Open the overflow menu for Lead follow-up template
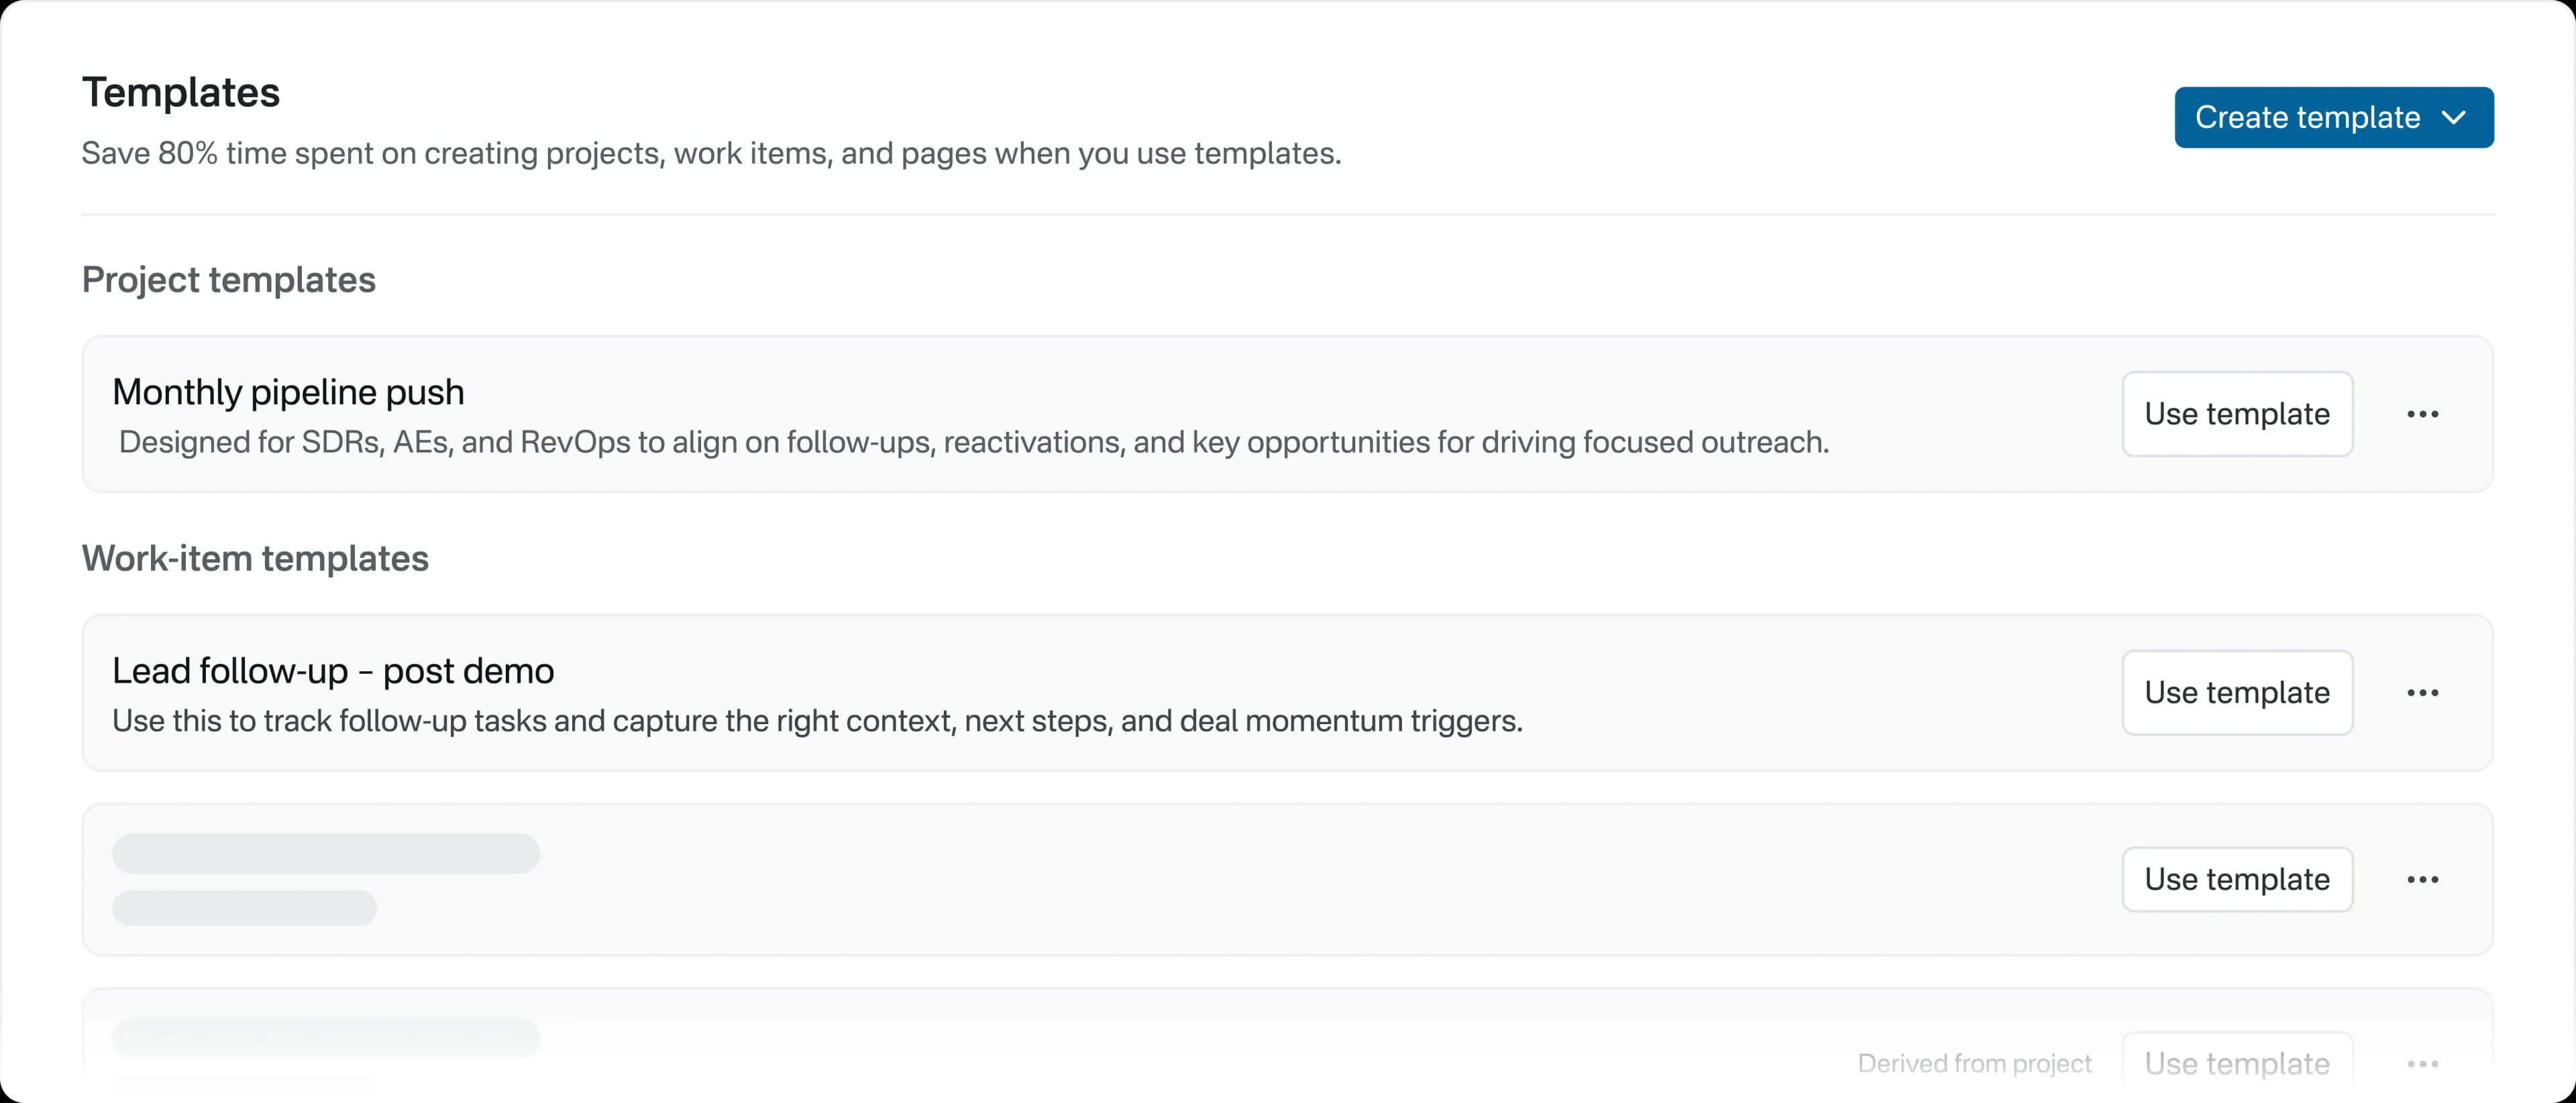The image size is (2576, 1103). click(x=2423, y=693)
